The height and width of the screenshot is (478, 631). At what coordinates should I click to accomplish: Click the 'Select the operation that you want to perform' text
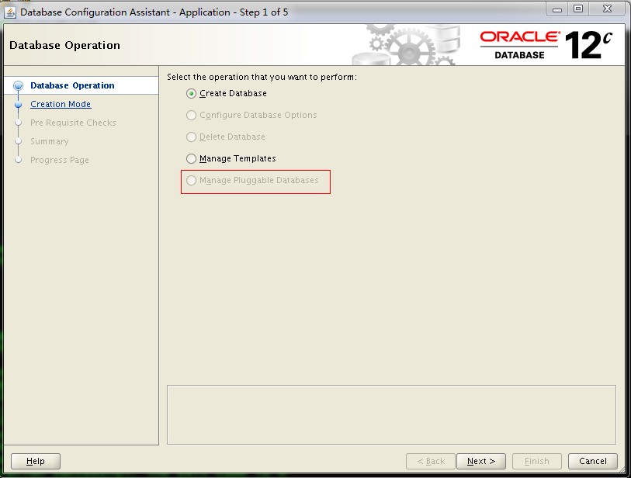(x=262, y=77)
